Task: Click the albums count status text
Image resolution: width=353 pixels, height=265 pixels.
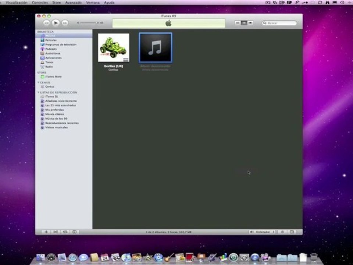Action: pyautogui.click(x=169, y=232)
